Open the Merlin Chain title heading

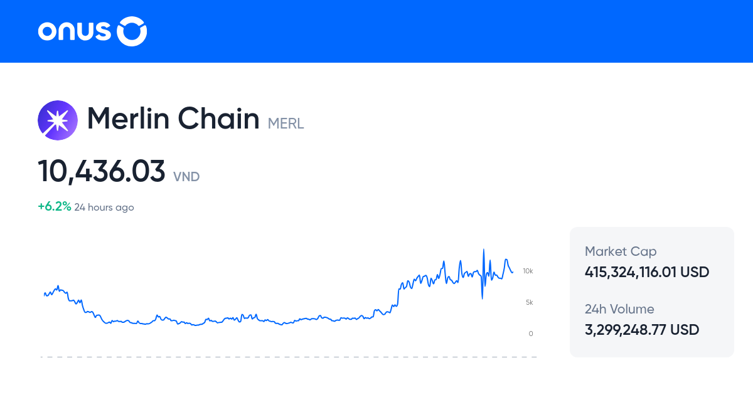173,119
